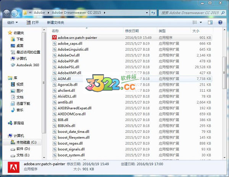Viewport: 229px width, 177px height.
Task: Select the boost_regex.dll file icon
Action: [x=54, y=144]
